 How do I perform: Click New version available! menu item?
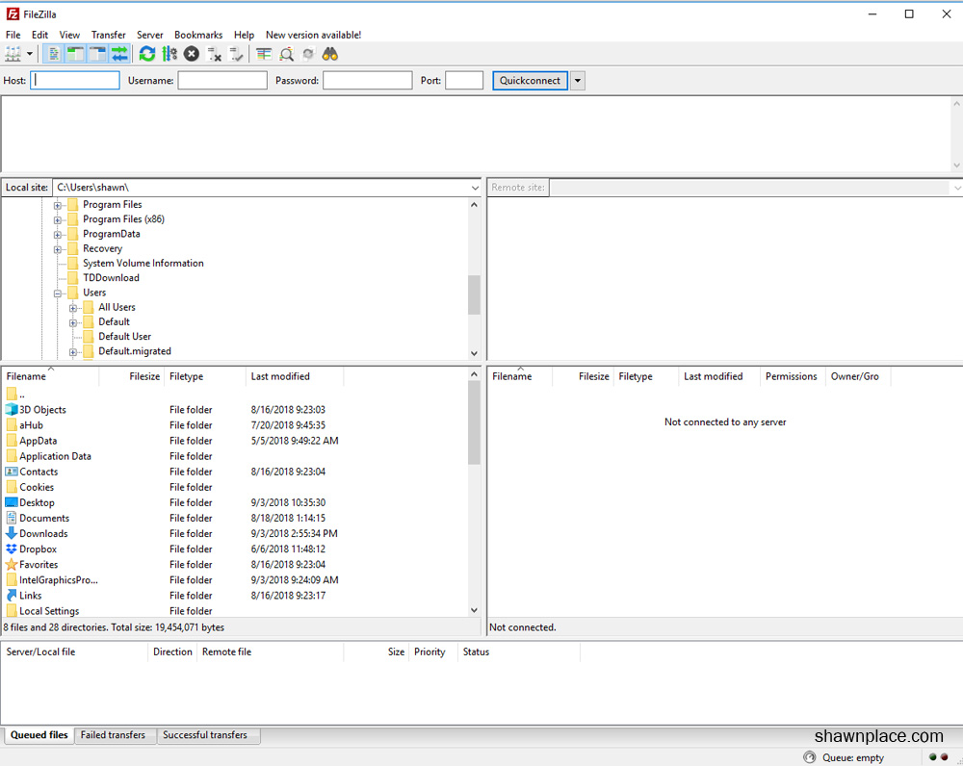point(313,35)
